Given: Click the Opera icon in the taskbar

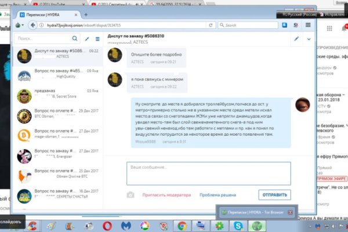Looking at the screenshot, I should click(107, 225).
